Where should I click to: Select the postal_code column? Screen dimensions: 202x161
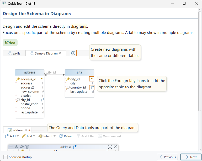coord(29,104)
